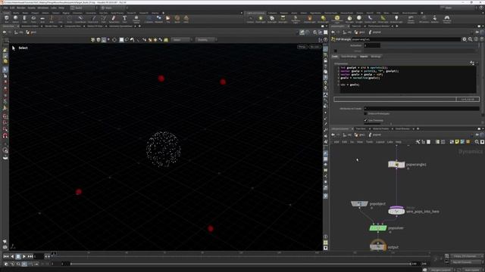
Task: Click the parameter search magnifier icon
Action: tap(470, 39)
